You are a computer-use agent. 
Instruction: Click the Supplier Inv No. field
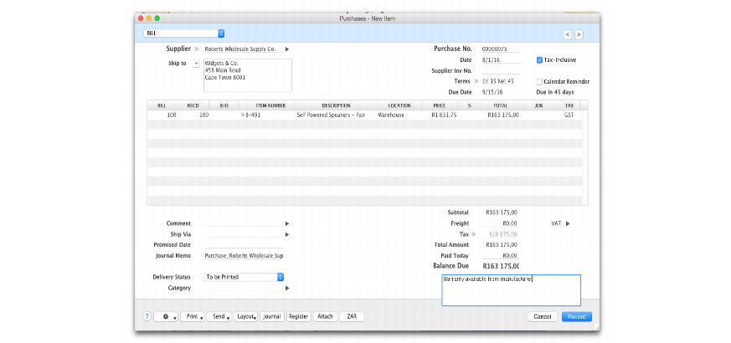(501, 71)
